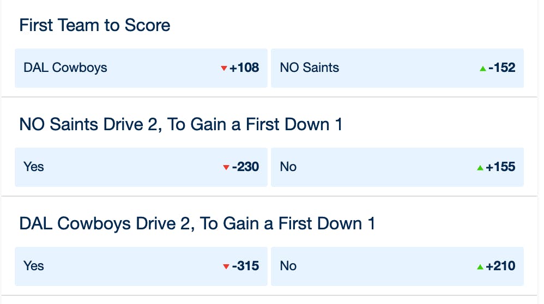Click red down arrow beside +108 odds
This screenshot has width=544, height=304.
tap(224, 68)
